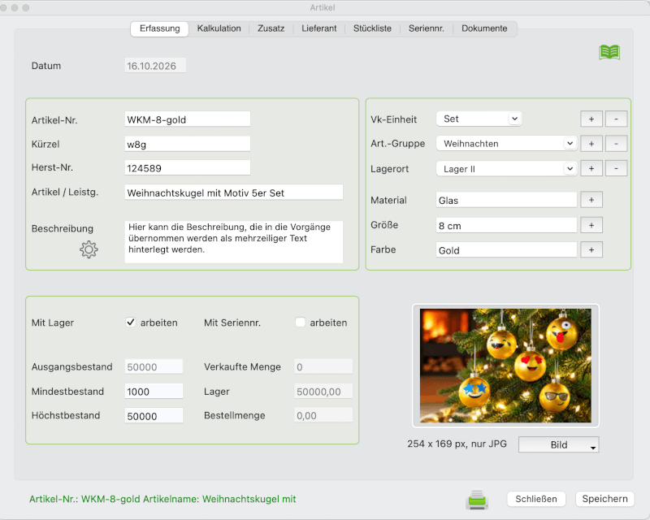Uncheck the Mit Lager arbeiten checkbox
Viewport: 650px width, 520px height.
(131, 323)
